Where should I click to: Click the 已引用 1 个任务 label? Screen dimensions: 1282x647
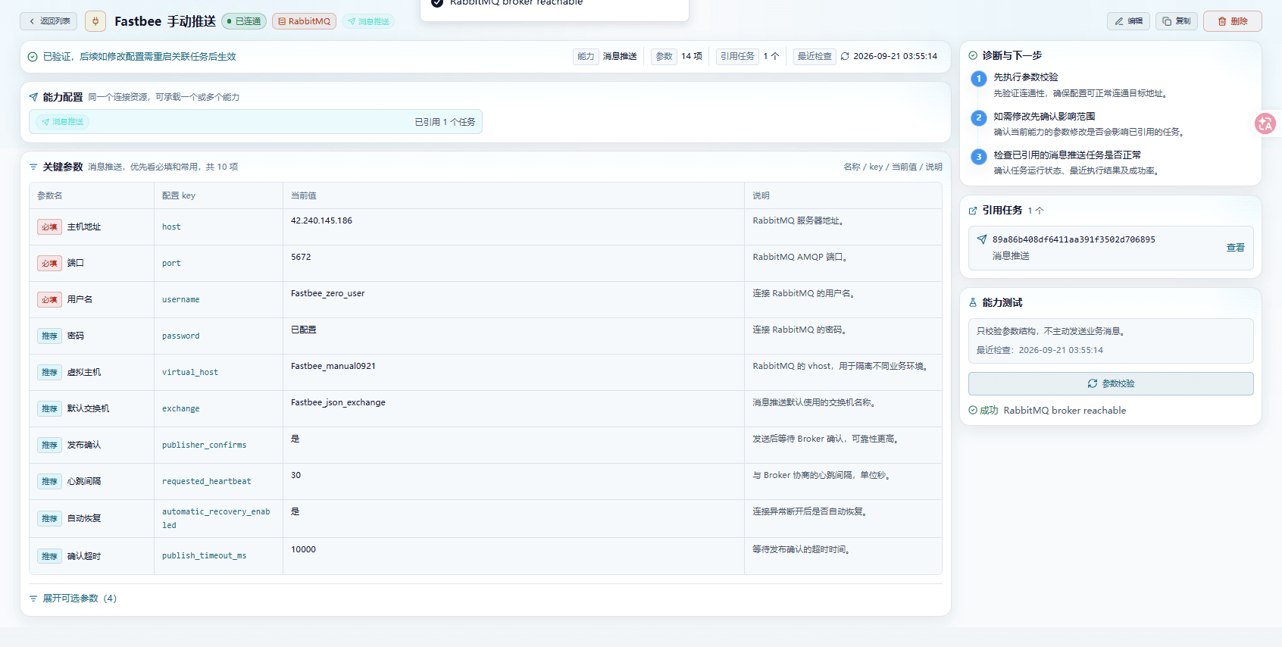[445, 122]
